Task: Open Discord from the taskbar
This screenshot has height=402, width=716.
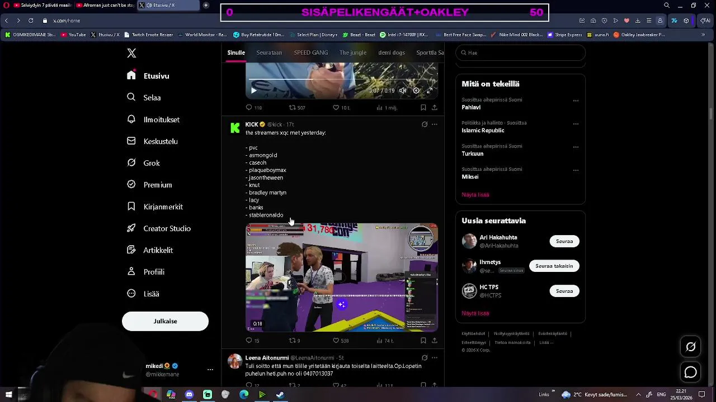Action: click(189, 395)
